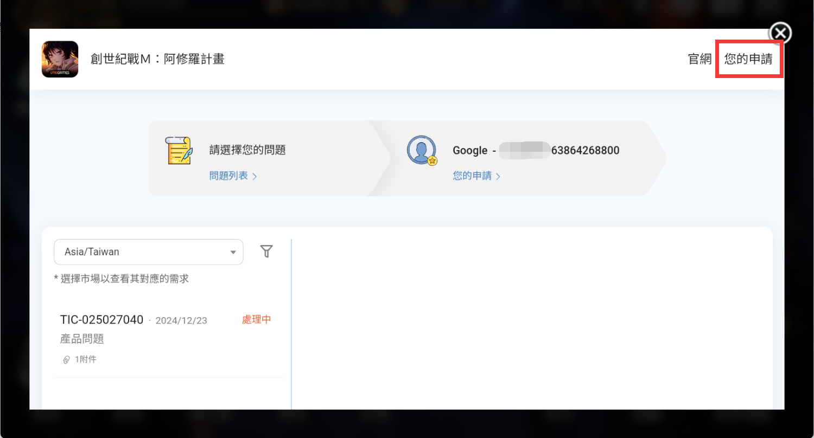Close the support dialog with X

click(x=780, y=34)
